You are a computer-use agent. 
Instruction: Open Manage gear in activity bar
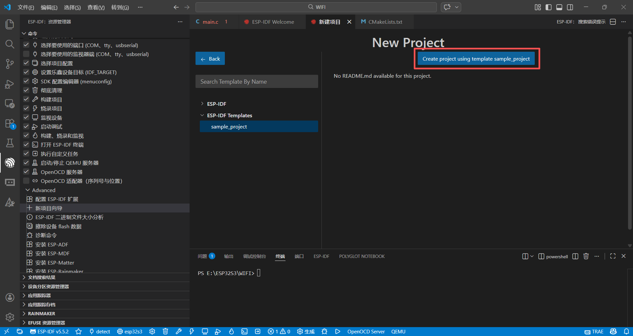[x=10, y=317]
